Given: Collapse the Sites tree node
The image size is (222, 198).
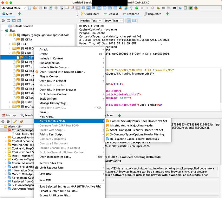Looking at the screenshot, I should (x=3, y=30).
